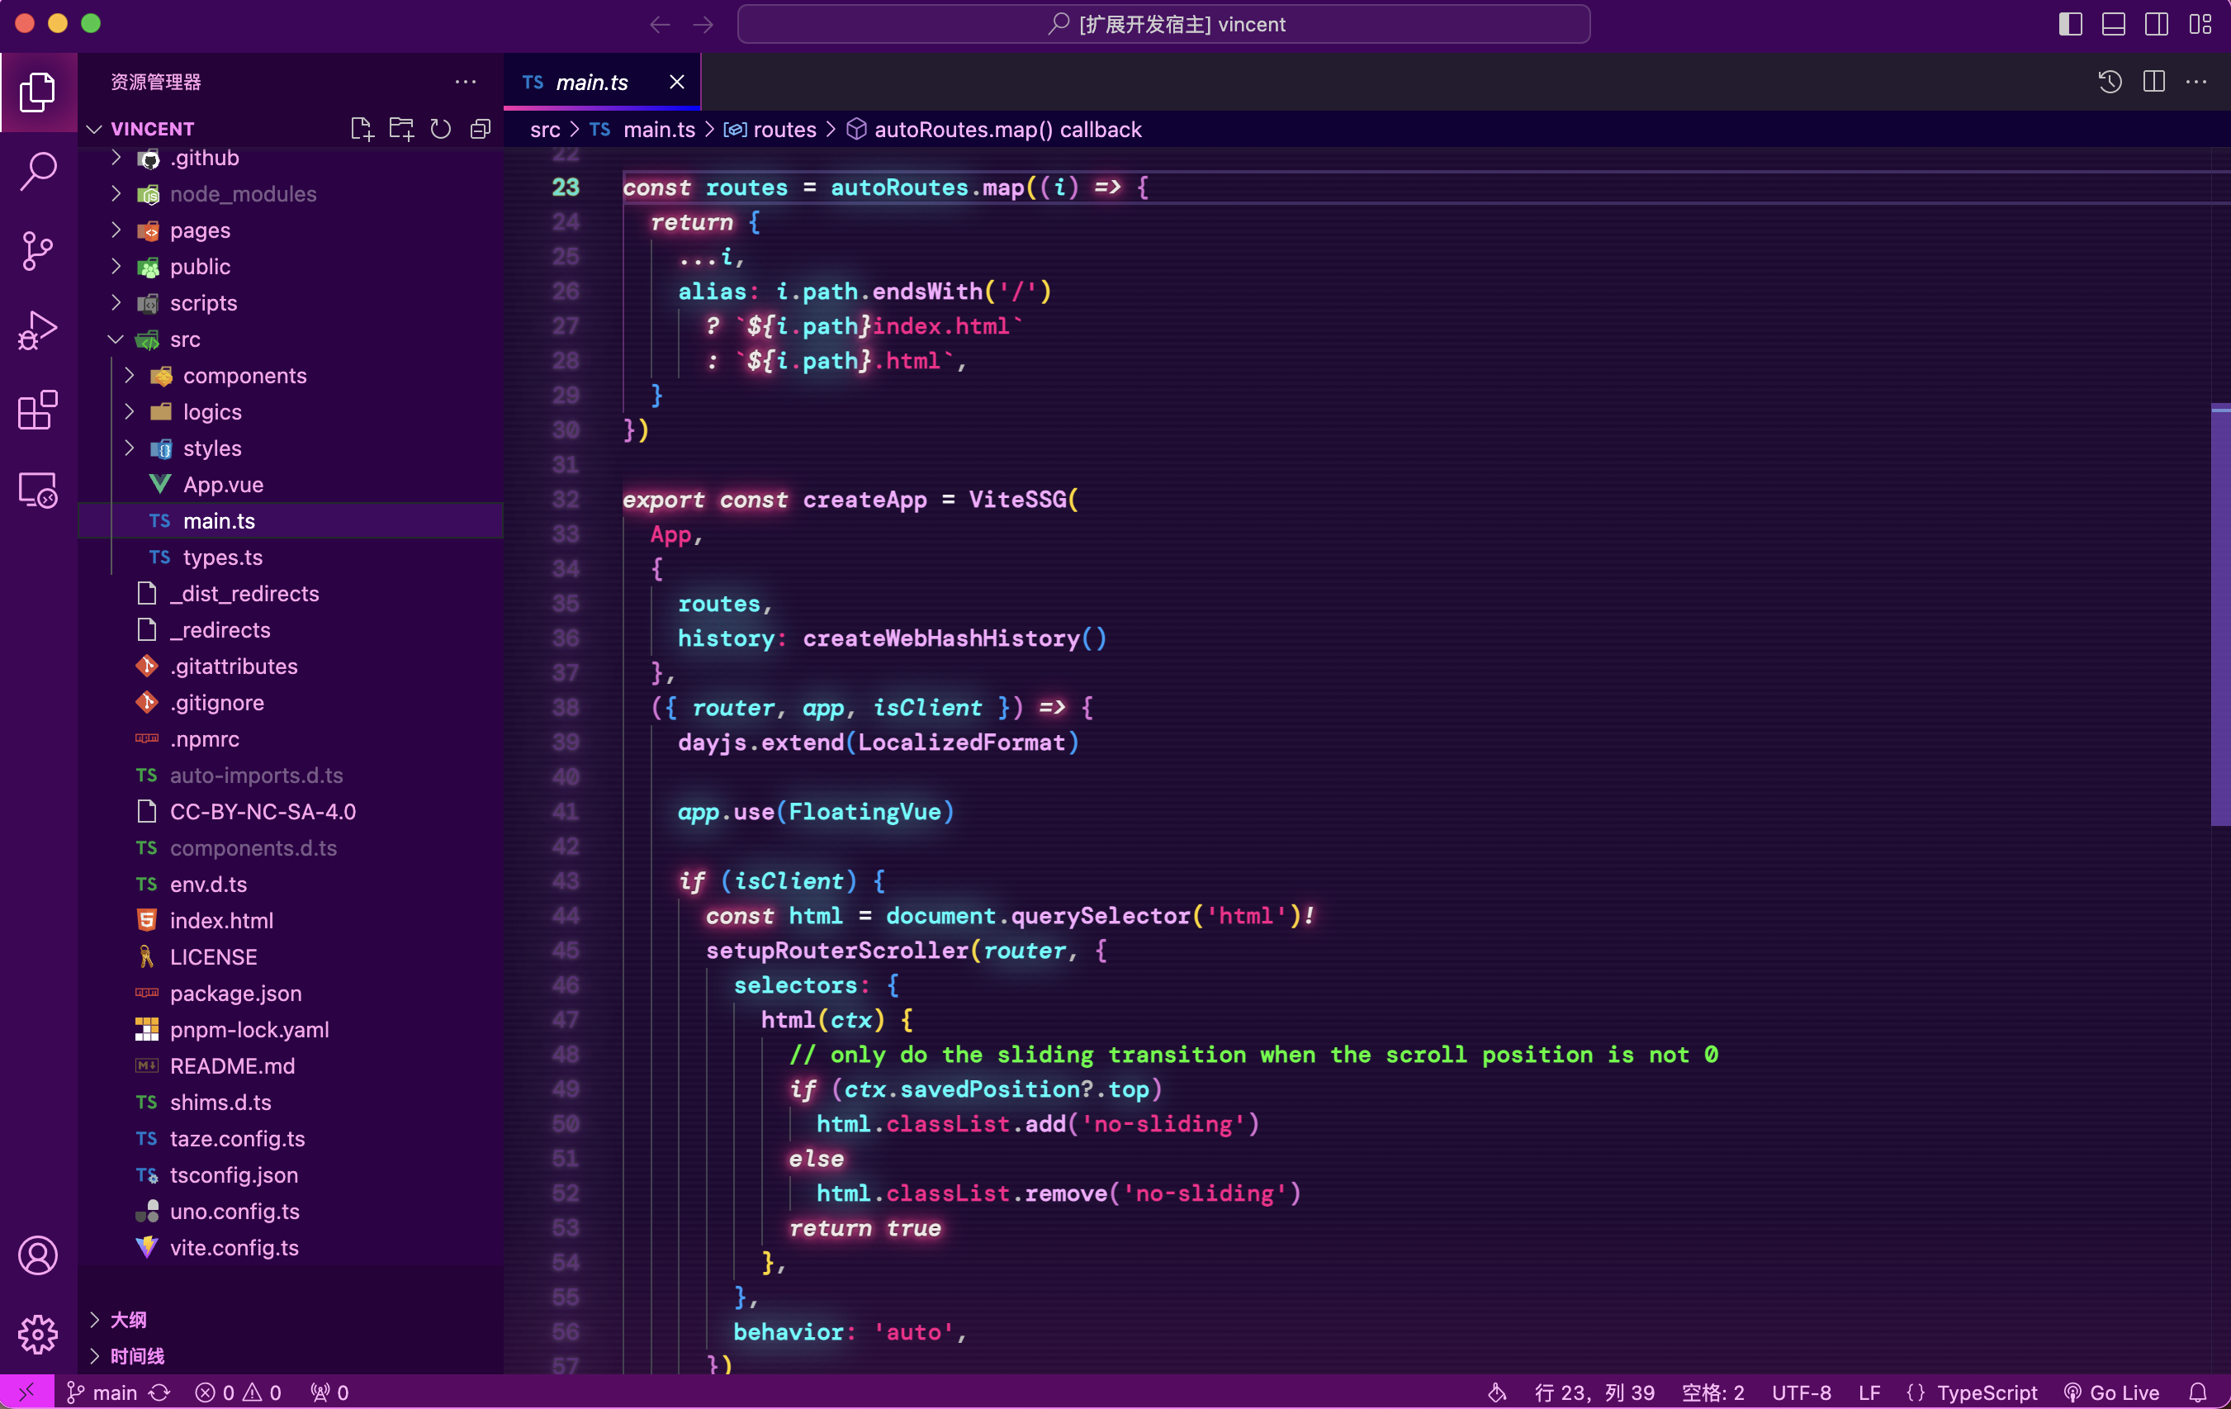Toggle the secondary side bar
The image size is (2231, 1409).
[2156, 24]
